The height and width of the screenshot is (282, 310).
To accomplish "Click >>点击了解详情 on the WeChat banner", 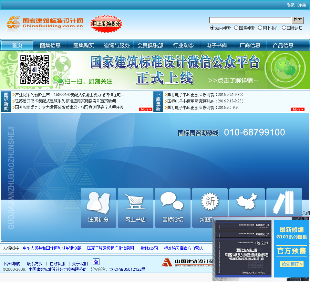I will click(x=233, y=80).
